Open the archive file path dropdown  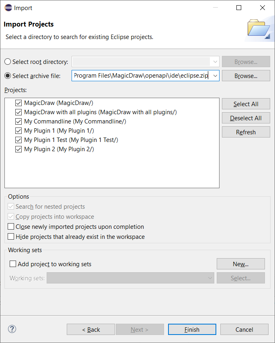(215, 76)
